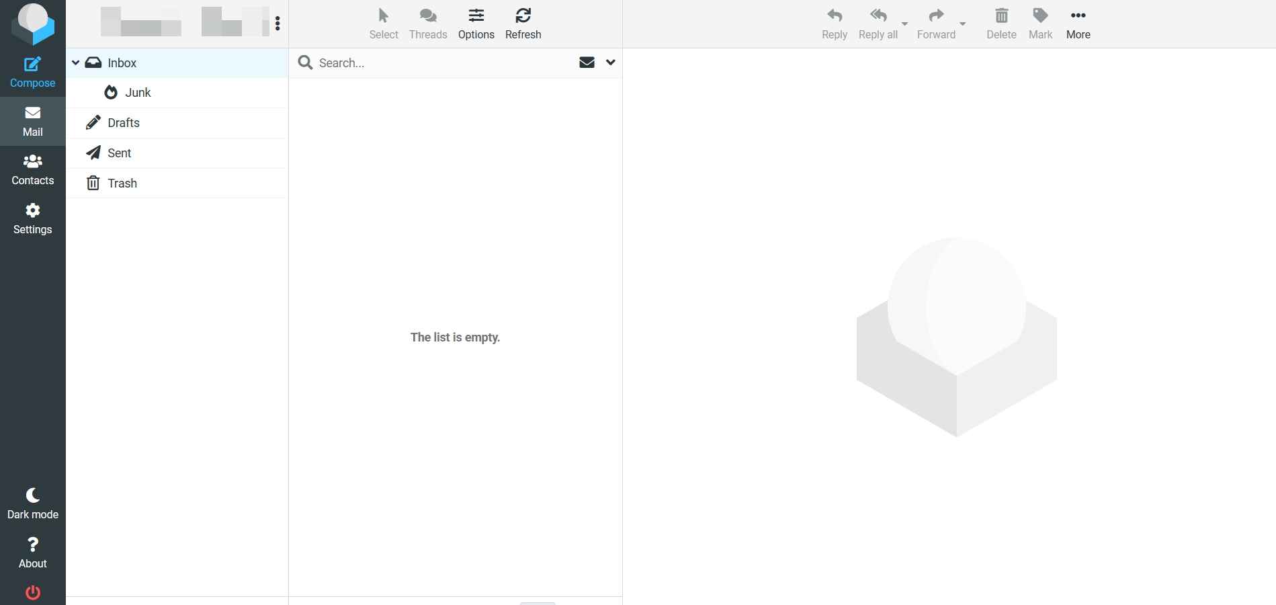Open folder actions three-dot menu
1276x605 pixels.
click(x=278, y=24)
